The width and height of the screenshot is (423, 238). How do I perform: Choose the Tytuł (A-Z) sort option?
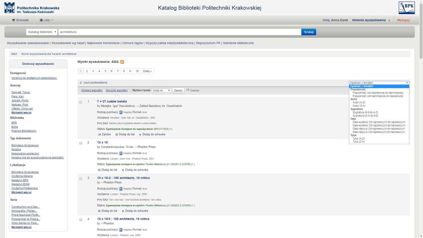359,138
